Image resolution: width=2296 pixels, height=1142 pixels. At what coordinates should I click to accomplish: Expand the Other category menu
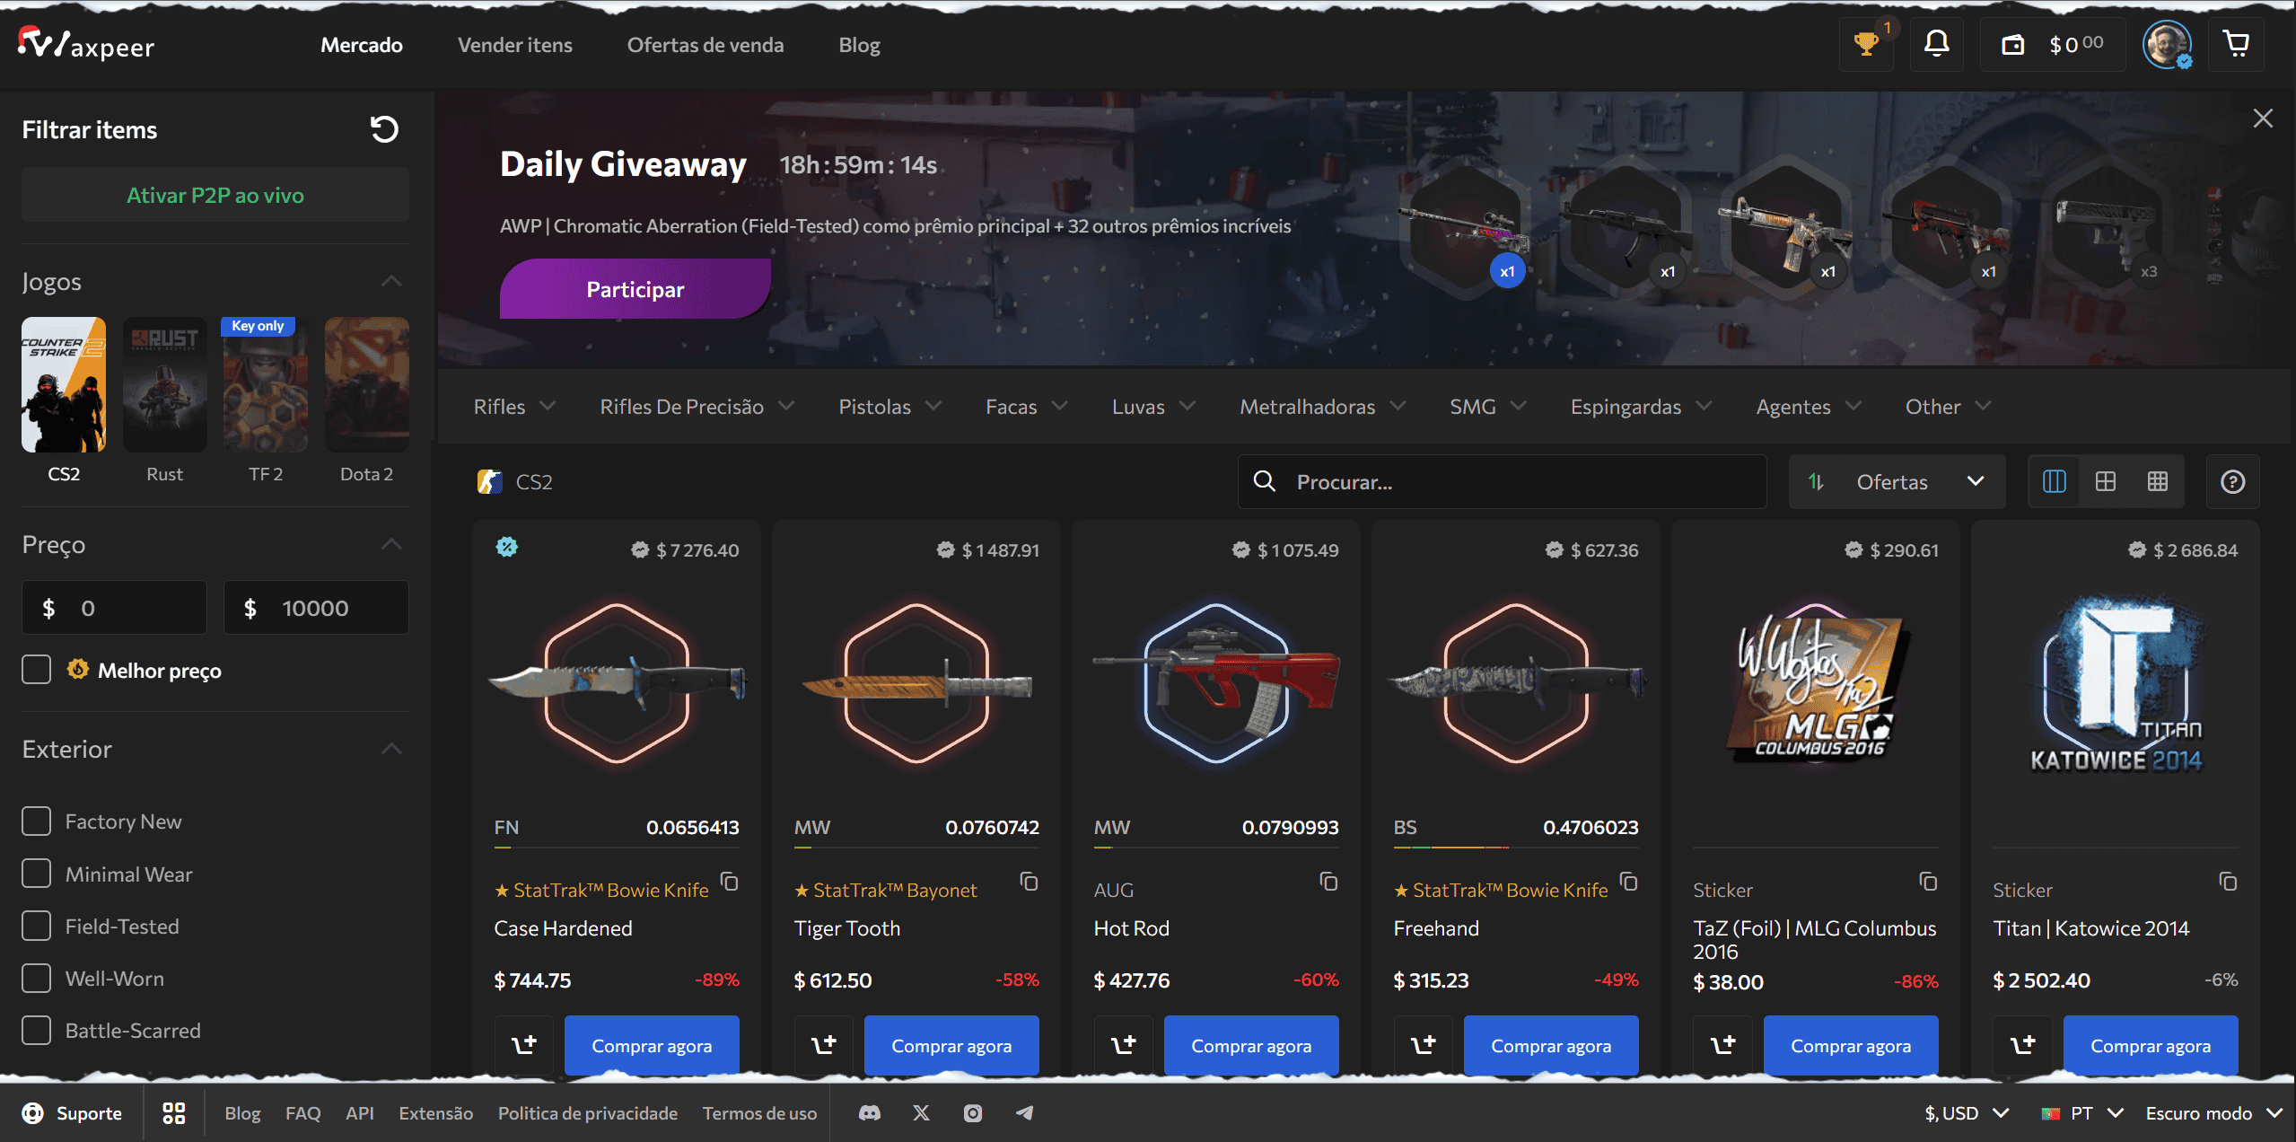click(1948, 407)
